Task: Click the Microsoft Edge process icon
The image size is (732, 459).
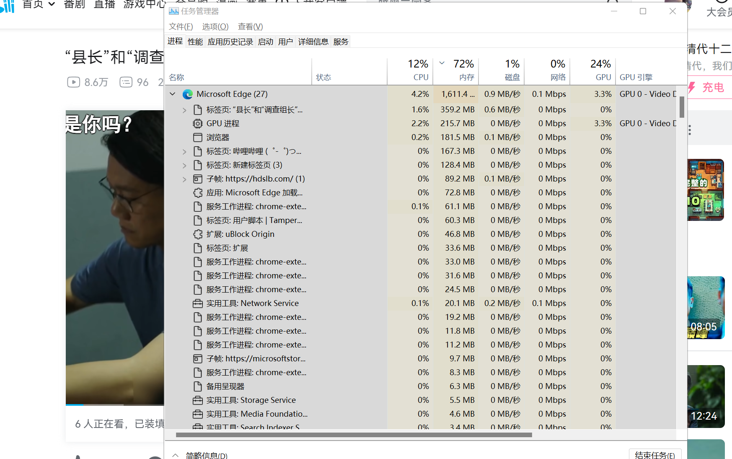Action: click(188, 94)
